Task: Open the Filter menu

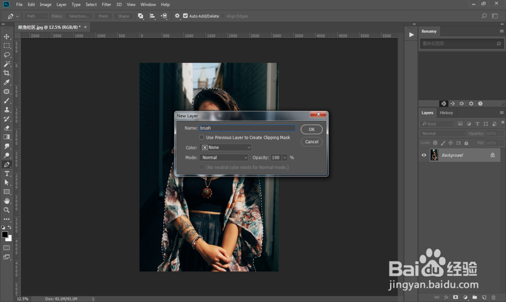Action: [106, 5]
